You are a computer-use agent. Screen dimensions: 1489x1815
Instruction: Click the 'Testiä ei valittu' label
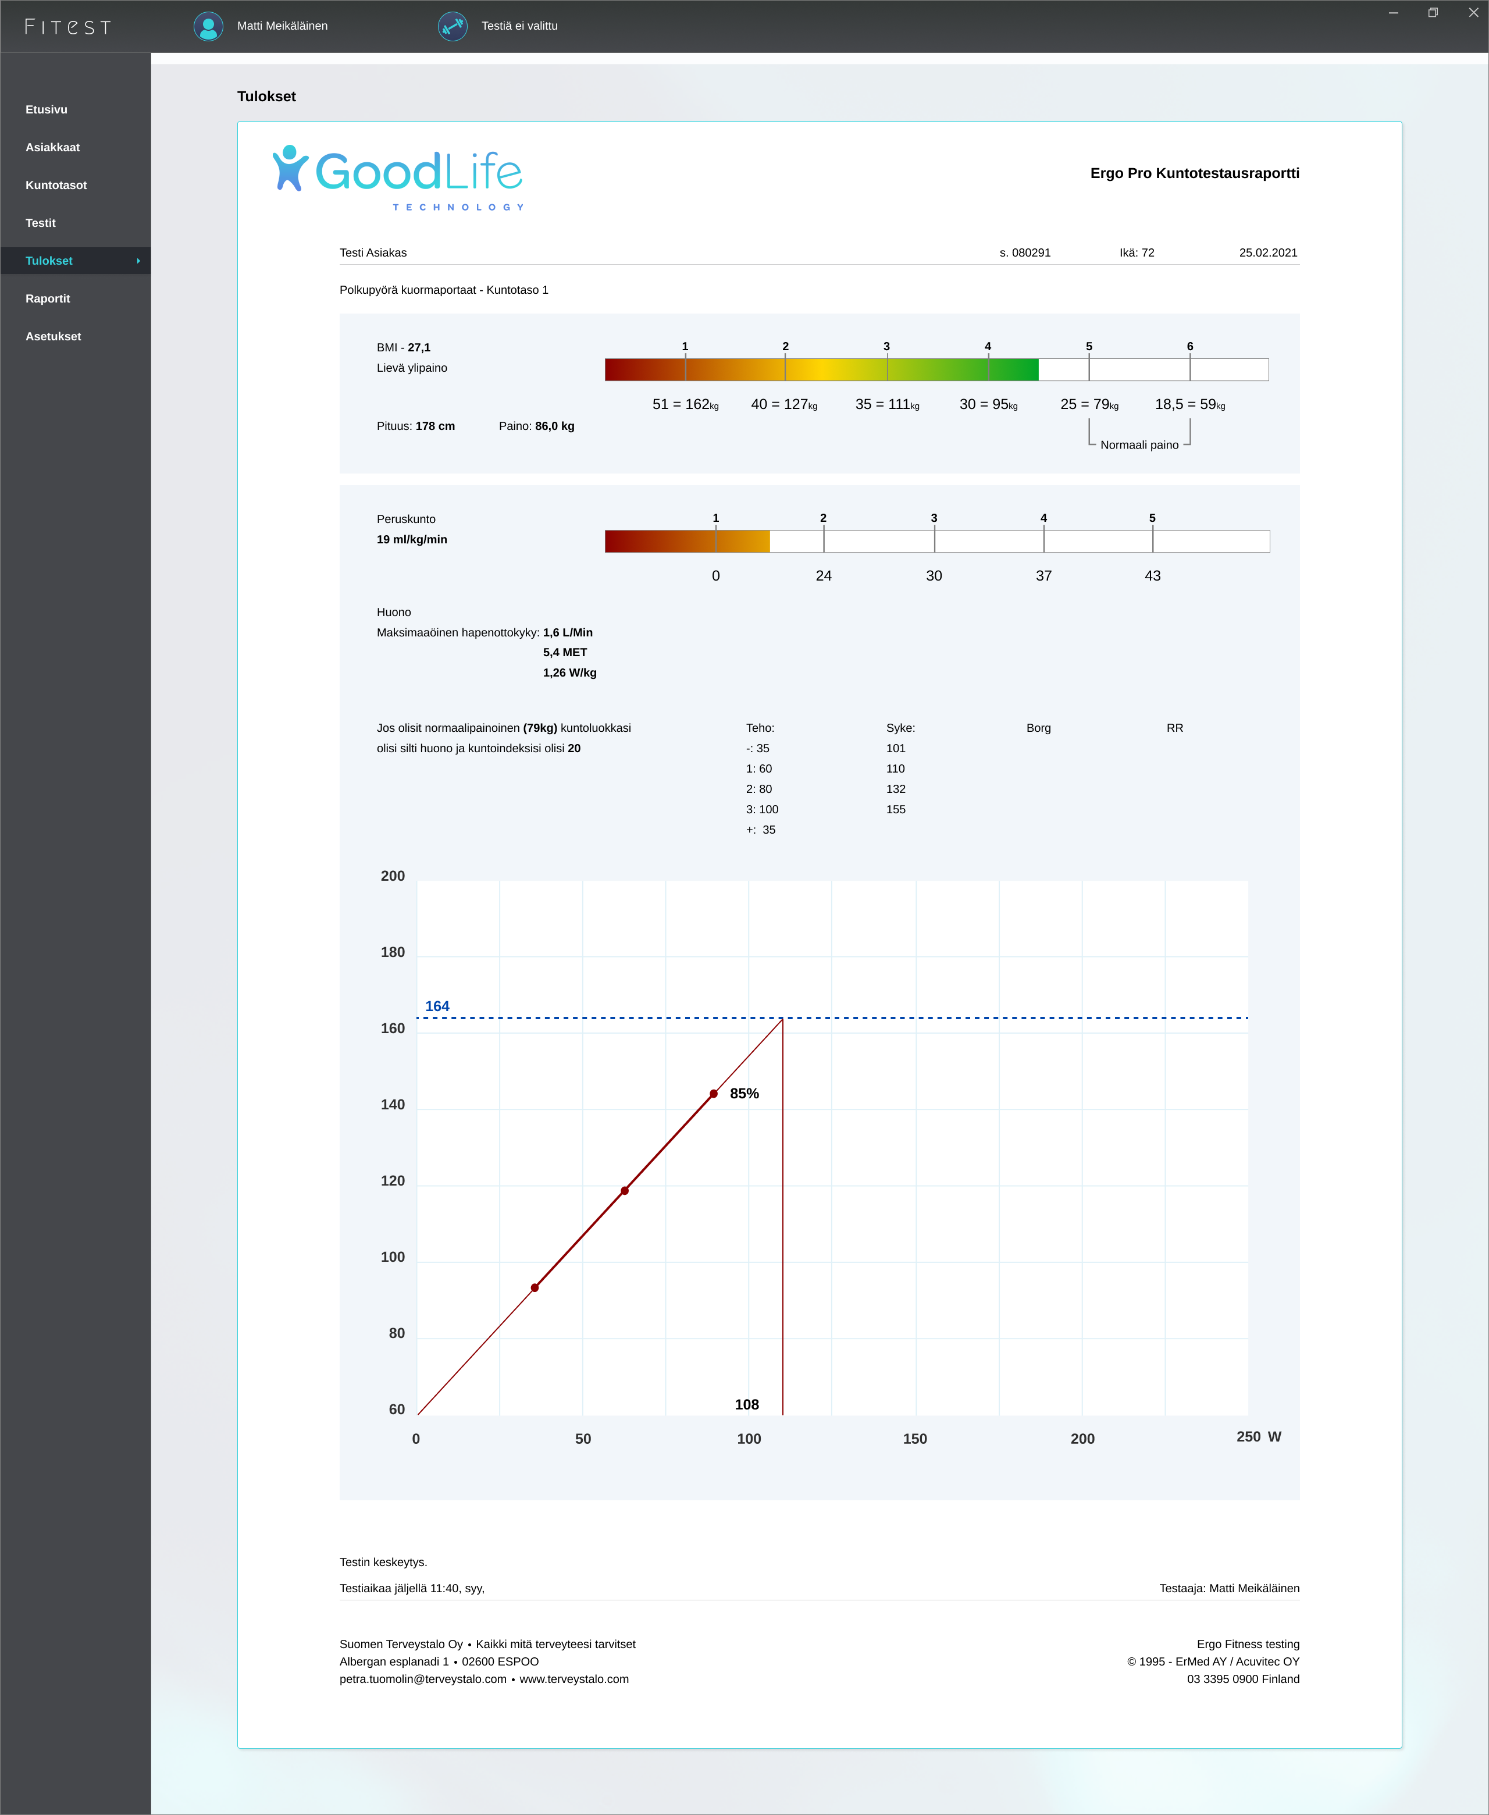[519, 26]
